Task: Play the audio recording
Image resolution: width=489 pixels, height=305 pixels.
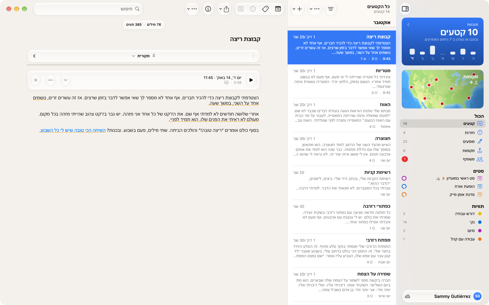Action: (x=251, y=80)
